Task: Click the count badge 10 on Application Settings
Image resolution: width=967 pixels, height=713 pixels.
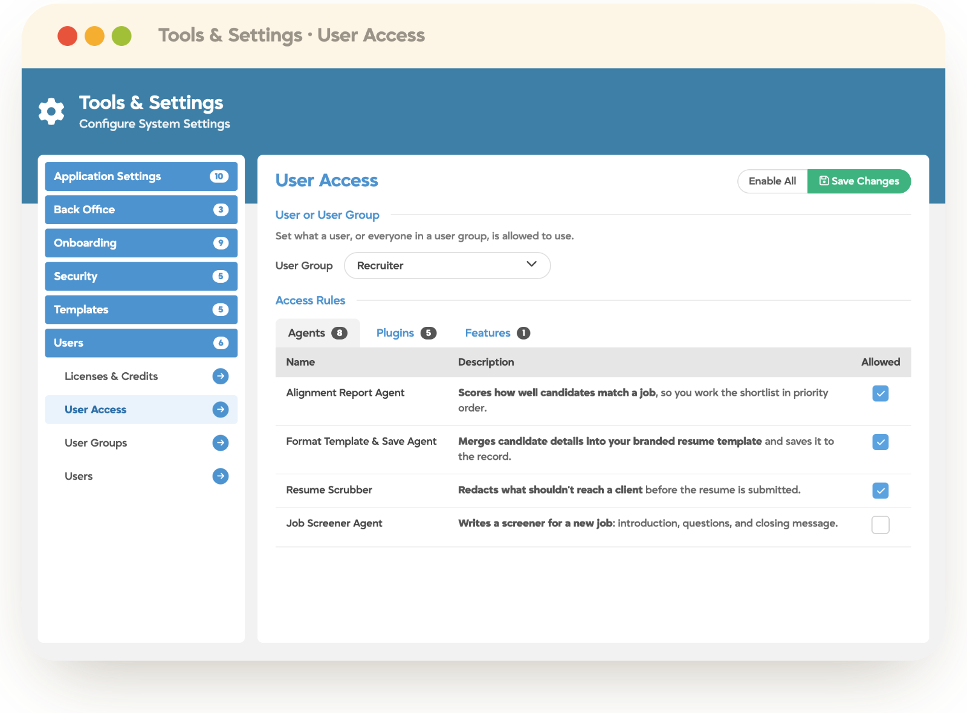Action: 219,176
